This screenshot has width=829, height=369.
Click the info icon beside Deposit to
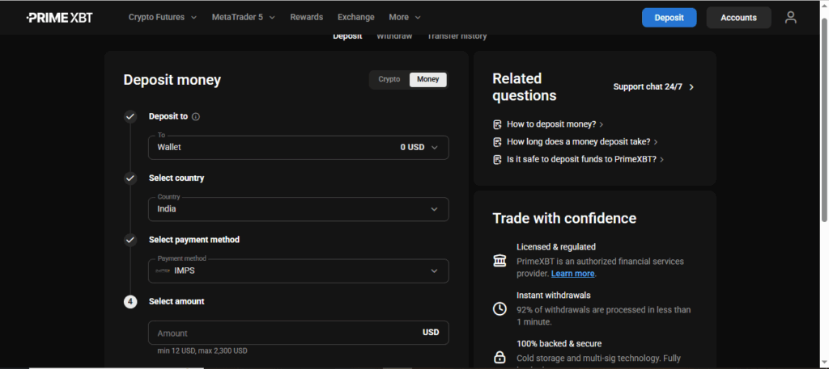(196, 116)
